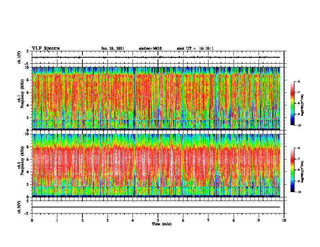Image resolution: width=320 pixels, height=247 pixels.
Task: Click the ch.1 spectrogram colorbar gradient
Action: click(292, 103)
